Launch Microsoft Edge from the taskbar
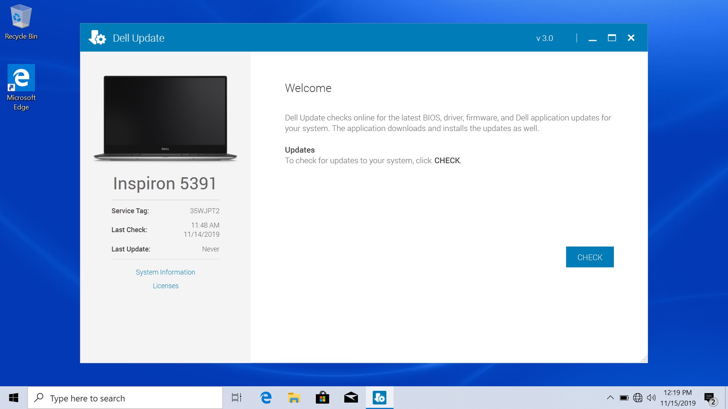Image resolution: width=728 pixels, height=409 pixels. click(x=266, y=398)
